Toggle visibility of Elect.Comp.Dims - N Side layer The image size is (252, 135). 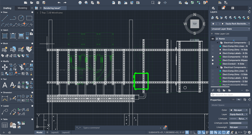213,50
